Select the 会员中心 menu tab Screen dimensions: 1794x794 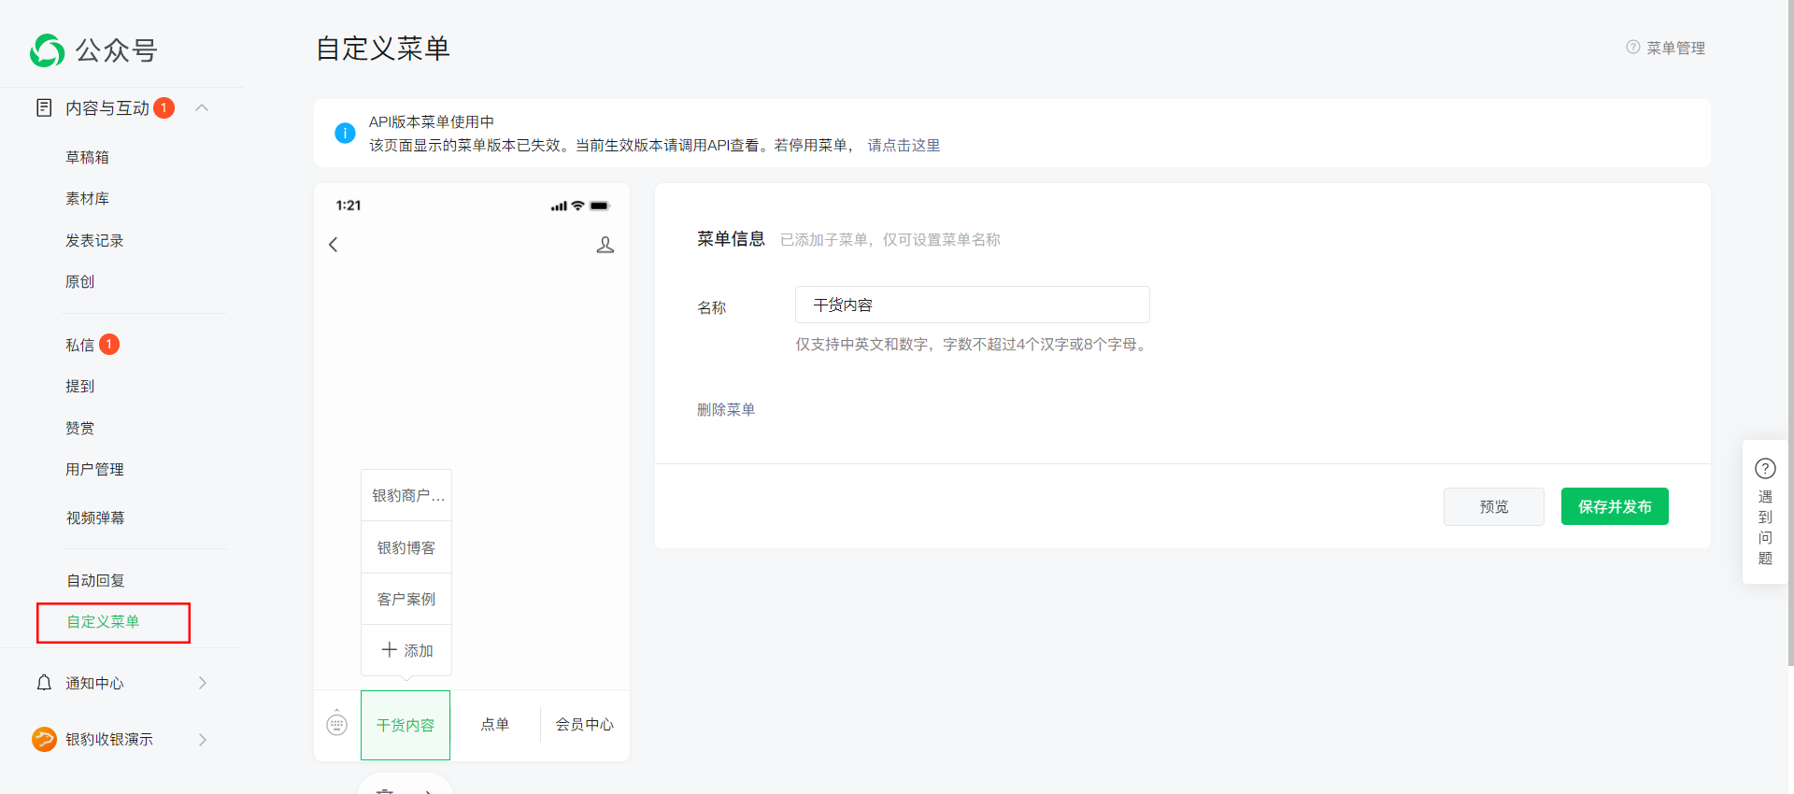585,725
